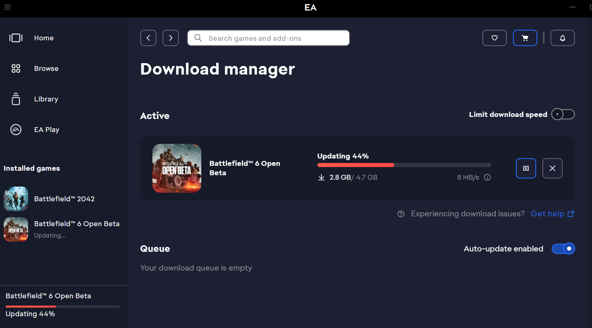Open the notifications bell icon

click(562, 38)
